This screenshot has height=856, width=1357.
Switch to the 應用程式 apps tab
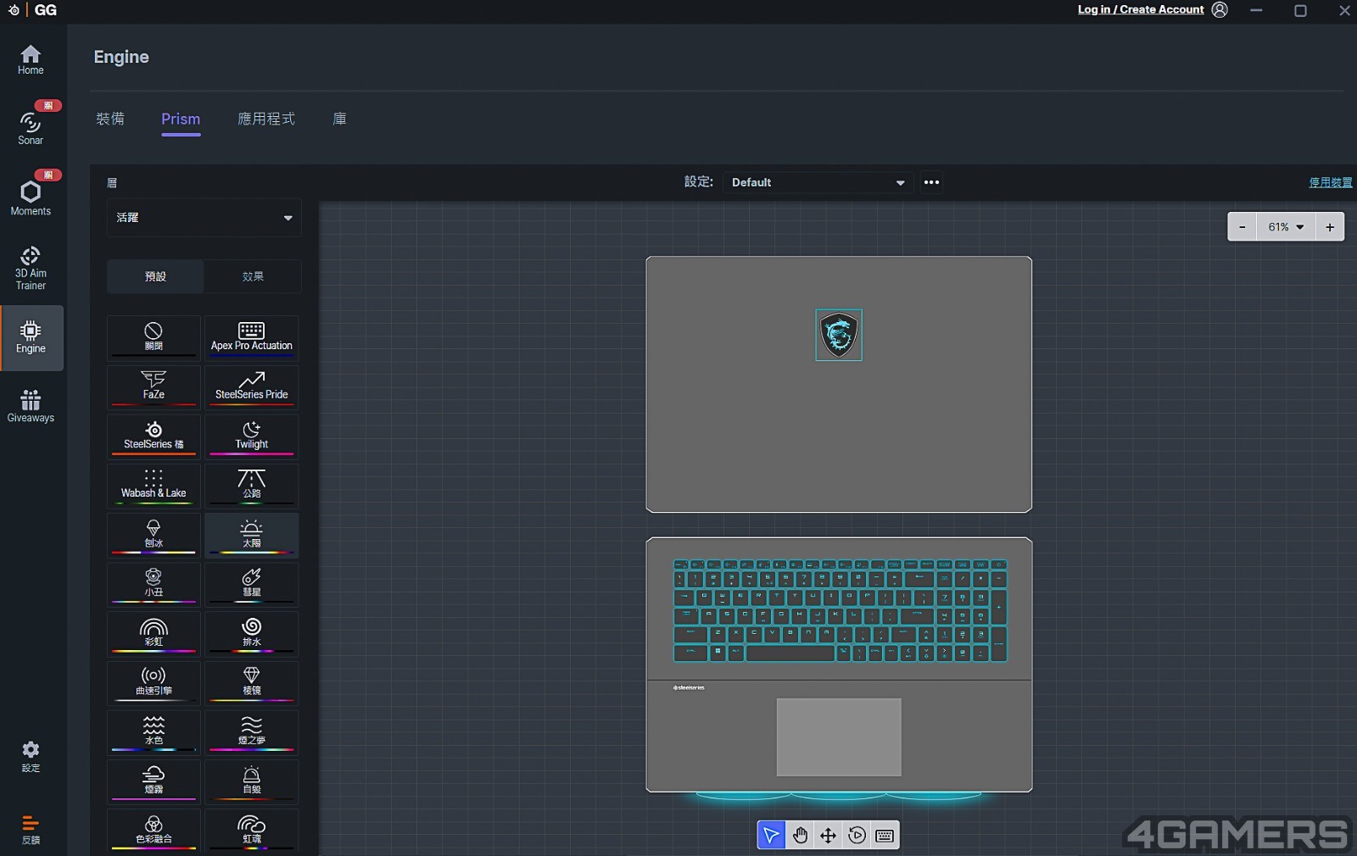[x=266, y=119]
